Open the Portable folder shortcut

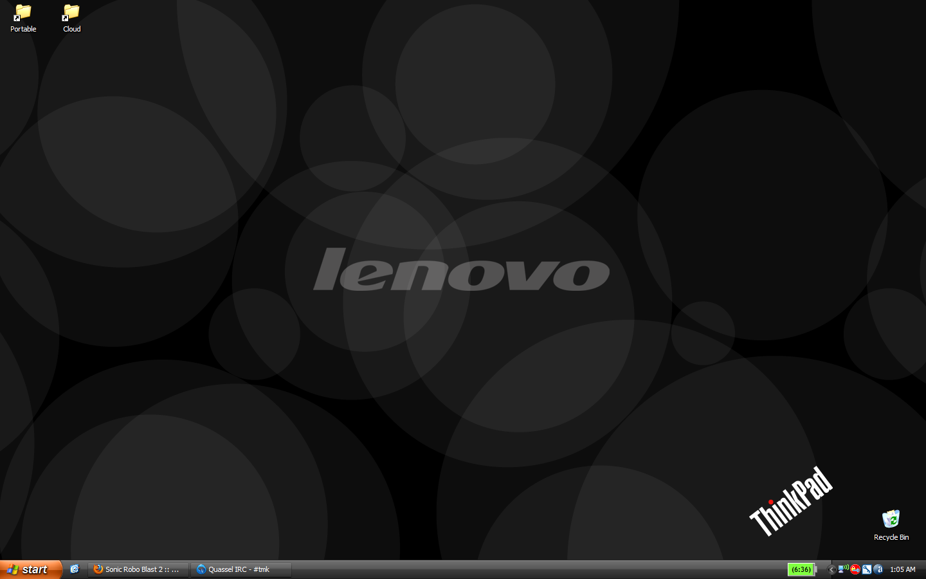click(23, 13)
